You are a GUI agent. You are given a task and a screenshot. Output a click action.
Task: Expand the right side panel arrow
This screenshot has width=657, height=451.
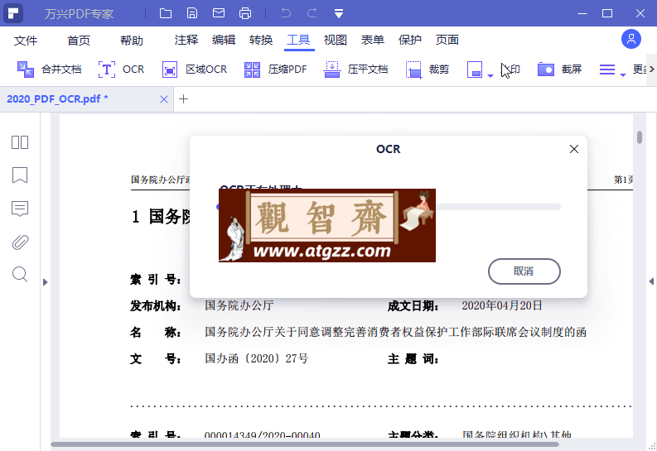(651, 281)
